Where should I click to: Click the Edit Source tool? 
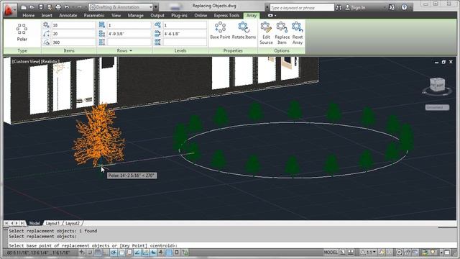(x=266, y=33)
